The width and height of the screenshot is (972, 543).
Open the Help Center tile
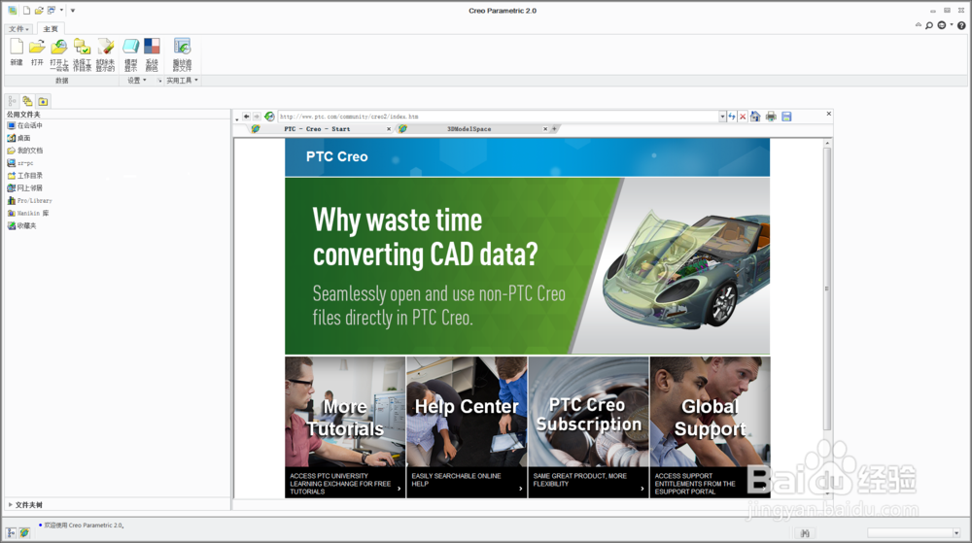[467, 427]
